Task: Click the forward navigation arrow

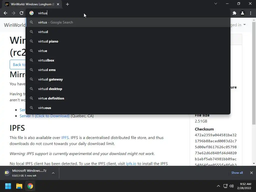Action: [x=13, y=13]
